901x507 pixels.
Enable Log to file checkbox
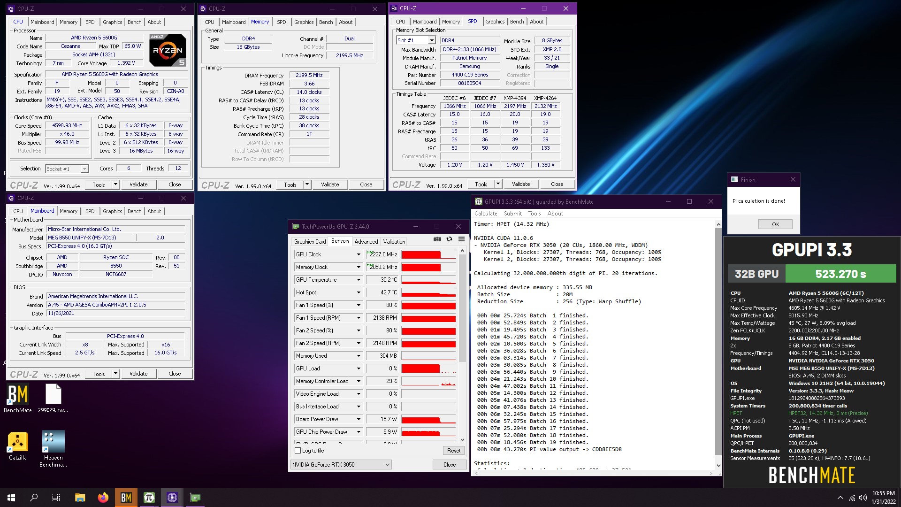coord(298,451)
